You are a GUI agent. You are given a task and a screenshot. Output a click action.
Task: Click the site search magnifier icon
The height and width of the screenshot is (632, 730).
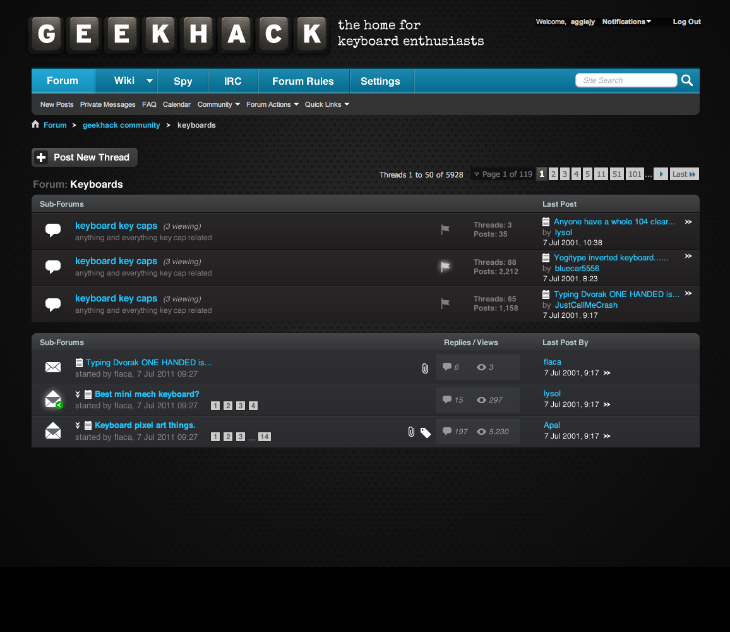pyautogui.click(x=687, y=80)
